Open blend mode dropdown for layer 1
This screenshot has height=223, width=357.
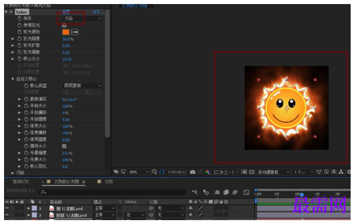[x=105, y=208]
